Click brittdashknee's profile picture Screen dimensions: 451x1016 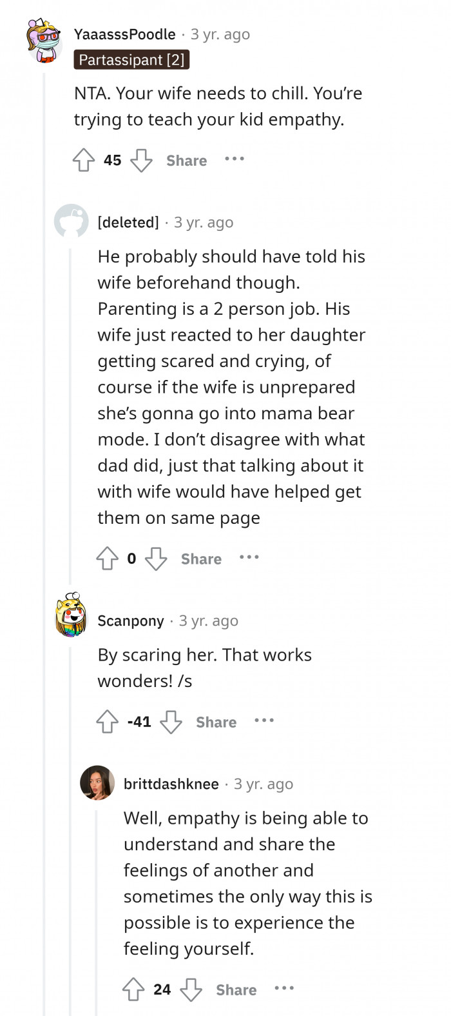[97, 783]
